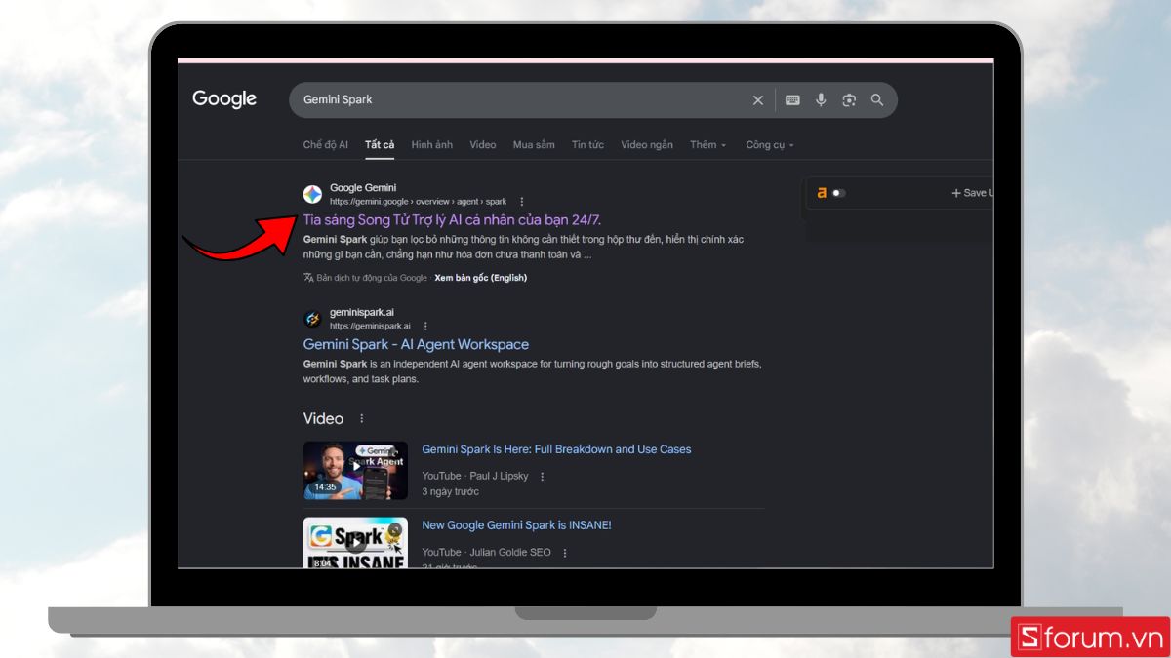1171x658 pixels.
Task: Expand the Công cụ dropdown
Action: (770, 145)
